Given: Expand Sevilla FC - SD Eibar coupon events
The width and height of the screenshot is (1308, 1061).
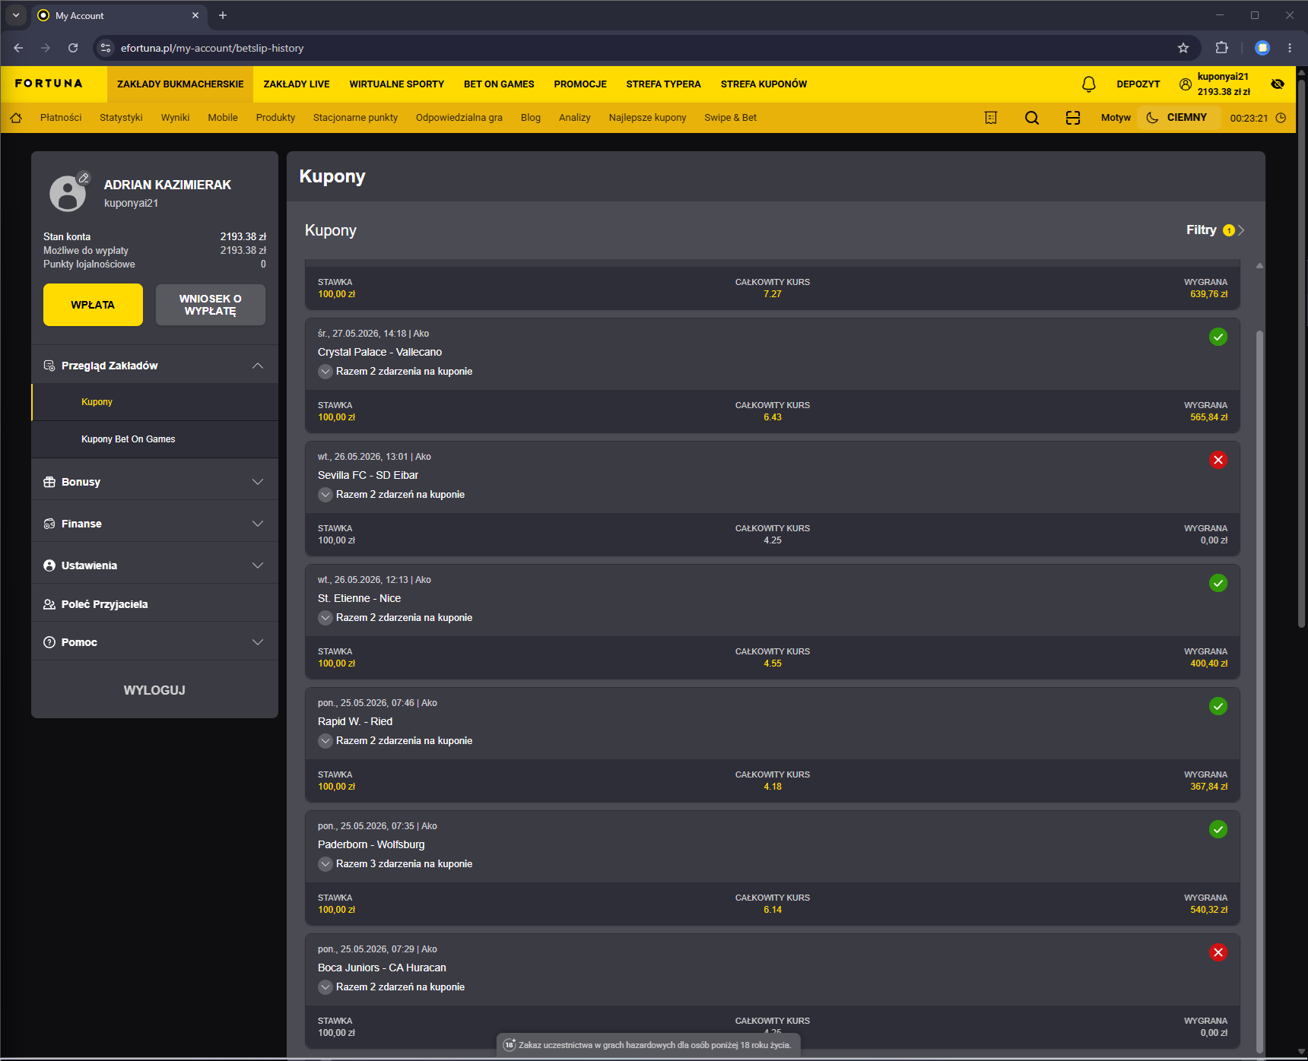Looking at the screenshot, I should (325, 495).
